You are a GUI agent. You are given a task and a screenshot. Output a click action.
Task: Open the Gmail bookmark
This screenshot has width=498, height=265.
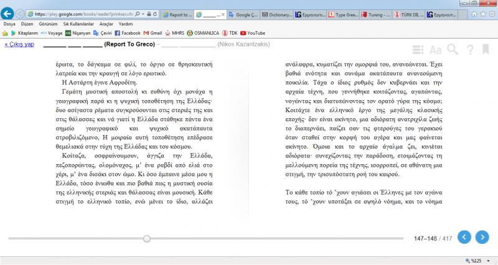click(x=153, y=33)
